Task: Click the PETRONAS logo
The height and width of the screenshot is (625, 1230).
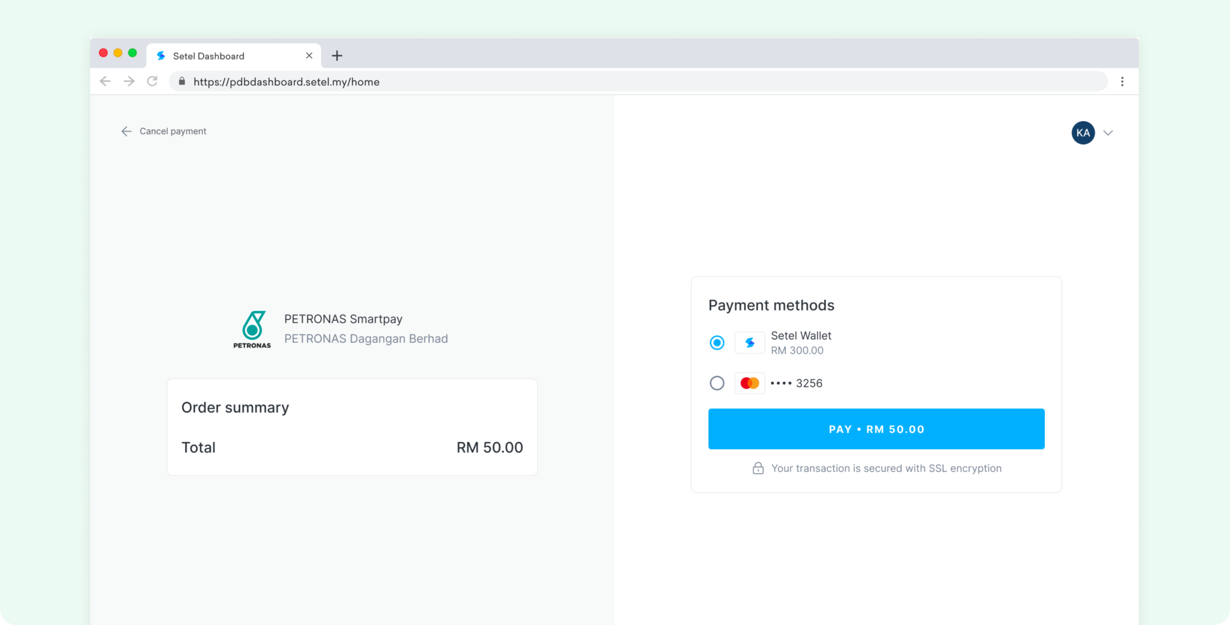Action: click(252, 329)
